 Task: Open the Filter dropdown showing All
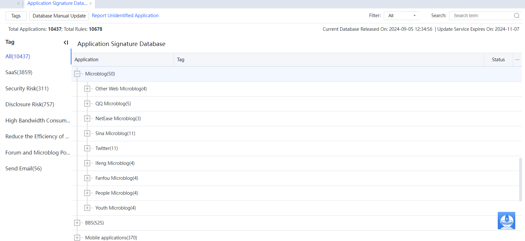tap(402, 16)
